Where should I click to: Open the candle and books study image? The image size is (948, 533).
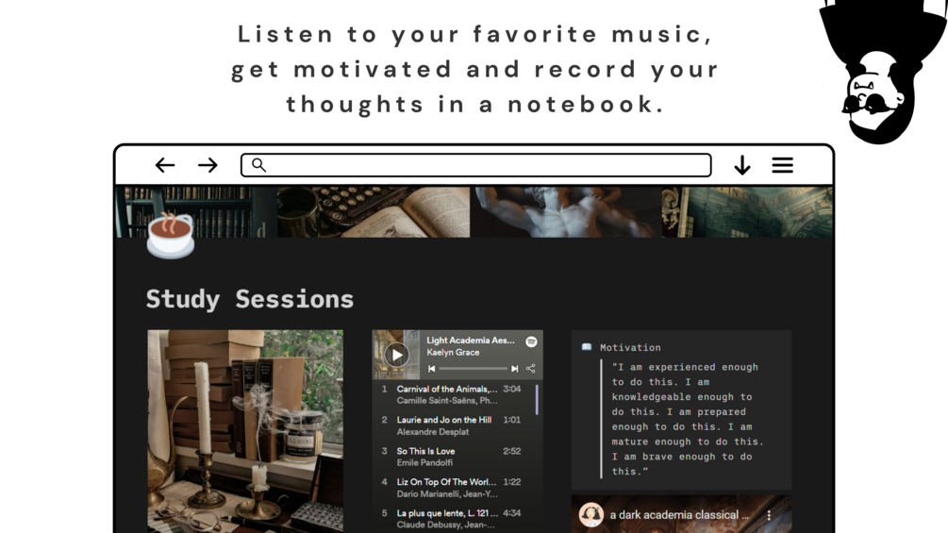pos(245,431)
